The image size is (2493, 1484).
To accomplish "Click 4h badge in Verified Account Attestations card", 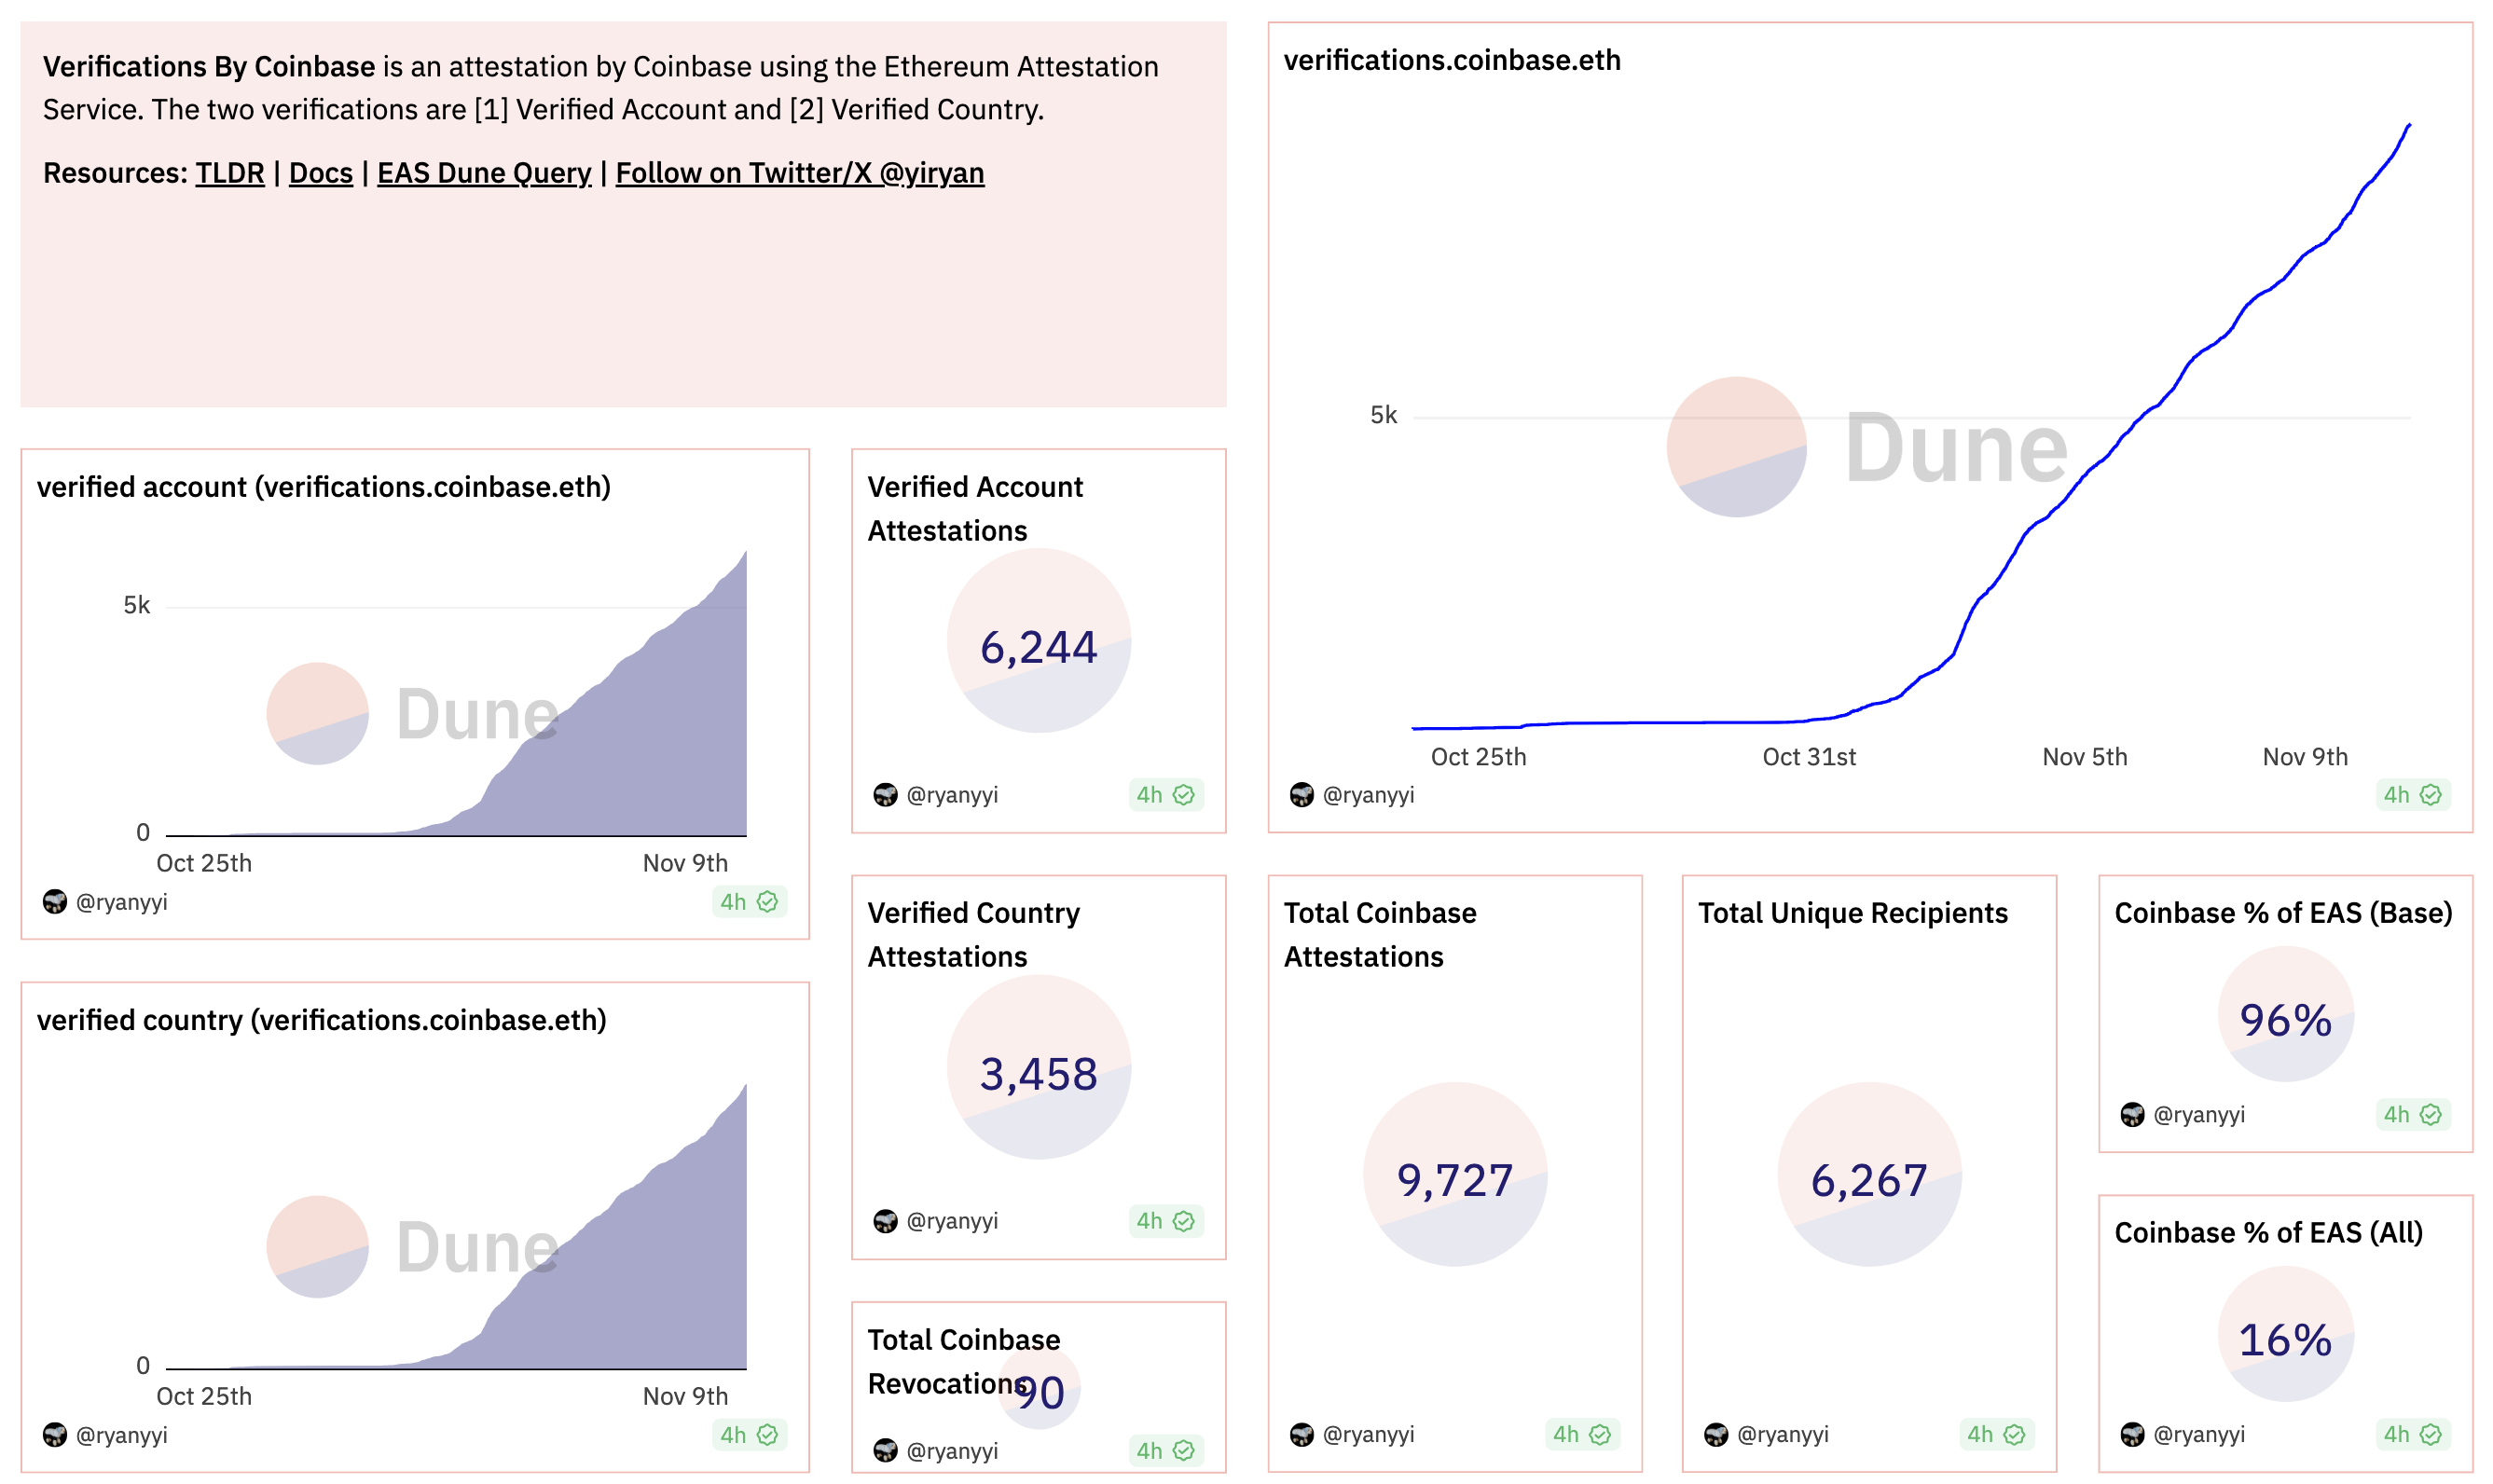I will (1165, 794).
